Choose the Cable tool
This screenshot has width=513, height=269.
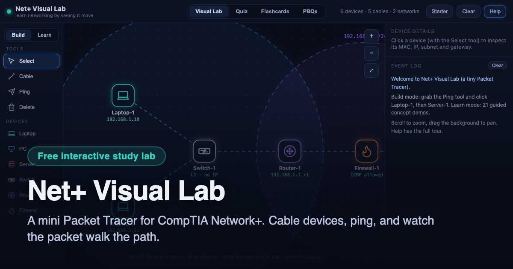click(x=31, y=76)
